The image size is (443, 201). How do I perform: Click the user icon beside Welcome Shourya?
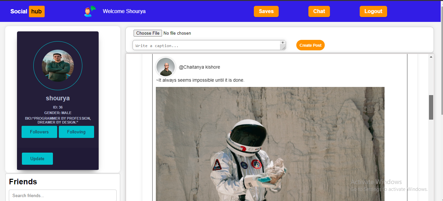point(89,11)
